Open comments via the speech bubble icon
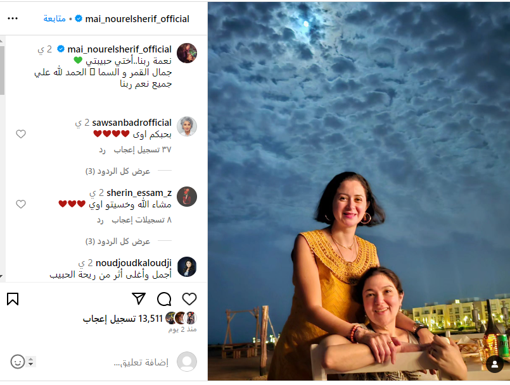 tap(164, 299)
